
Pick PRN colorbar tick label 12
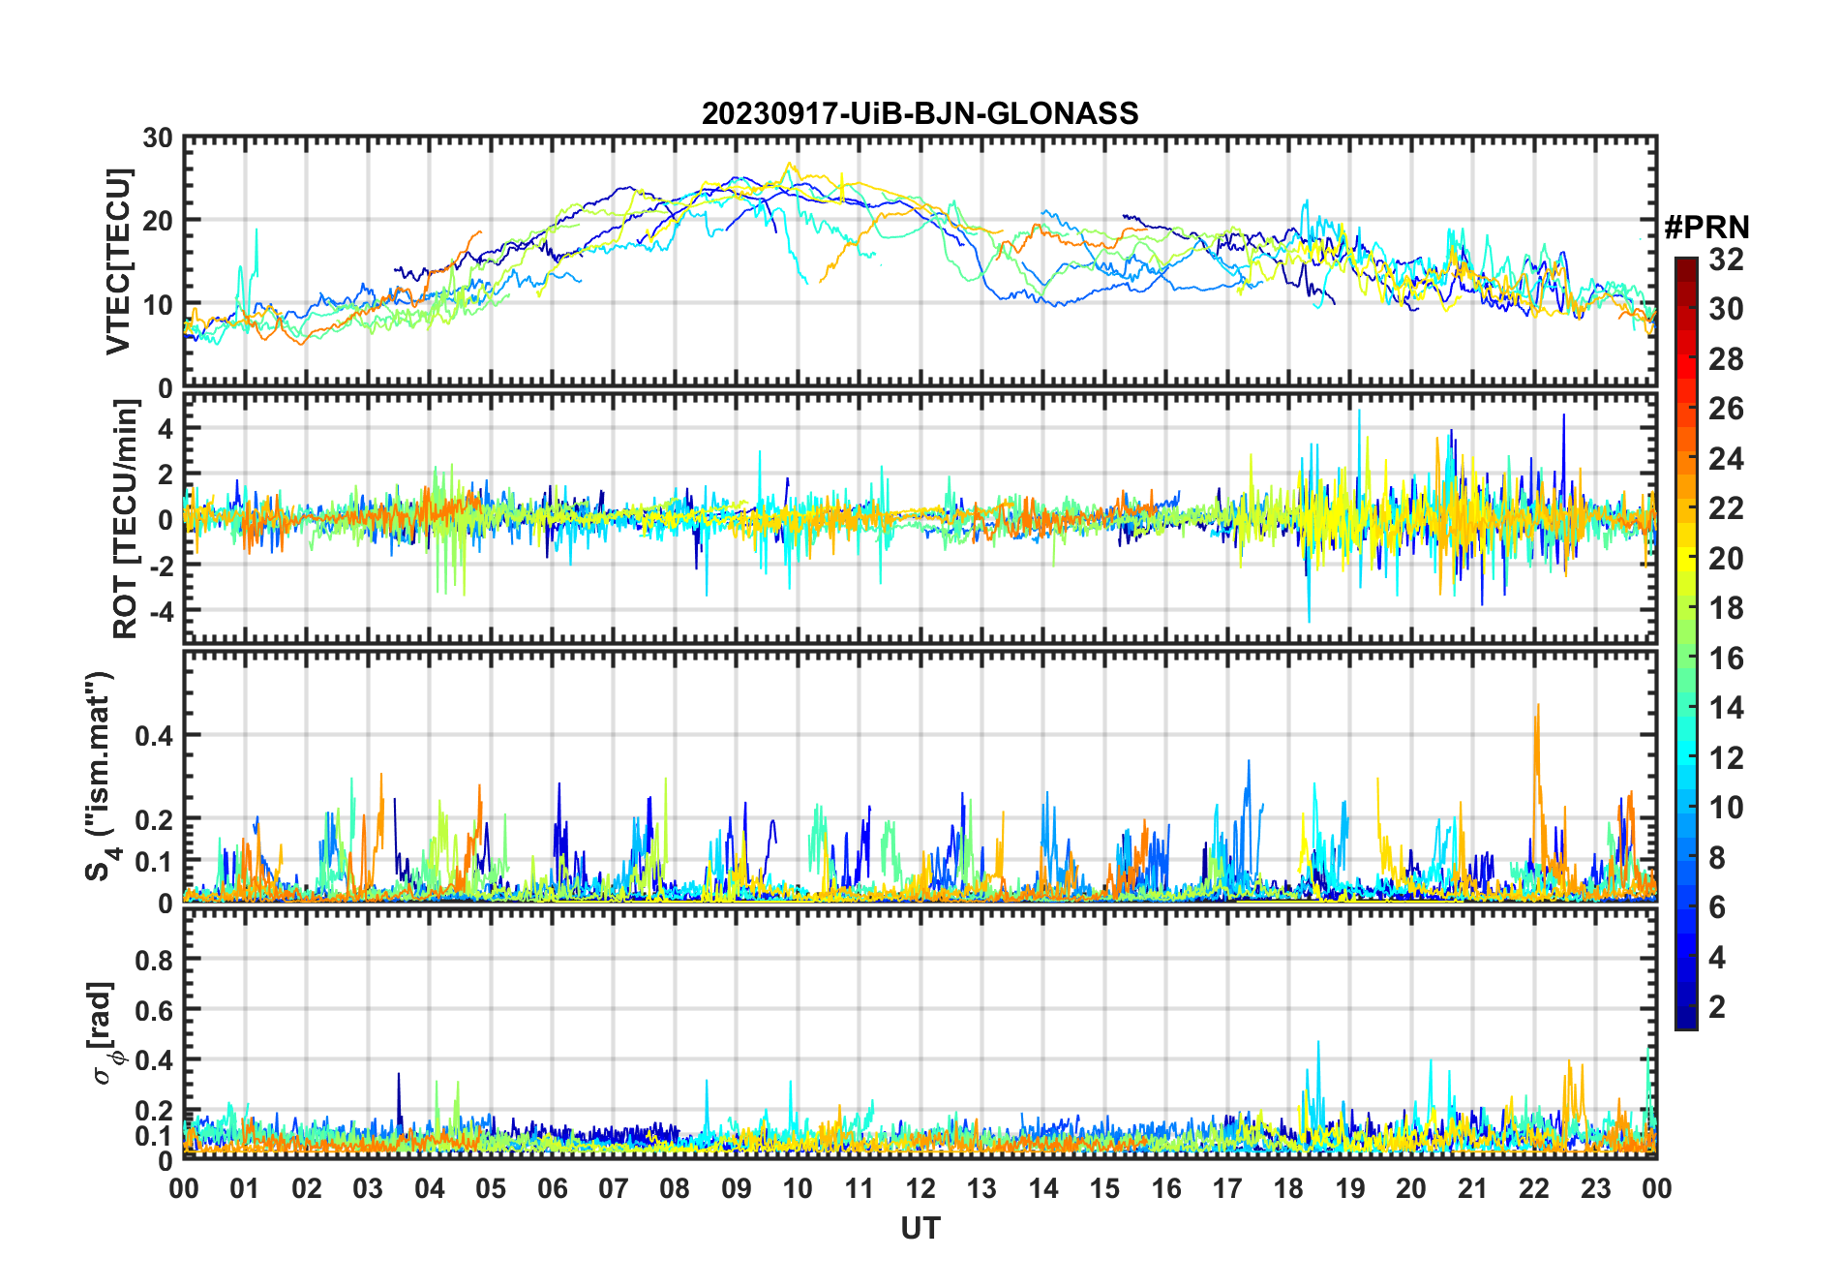point(1726,758)
